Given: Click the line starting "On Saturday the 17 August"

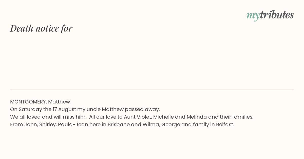Looking at the screenshot, I should point(85,109).
